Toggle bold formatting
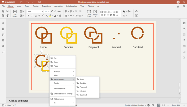187x107 pixels. coord(28,16)
